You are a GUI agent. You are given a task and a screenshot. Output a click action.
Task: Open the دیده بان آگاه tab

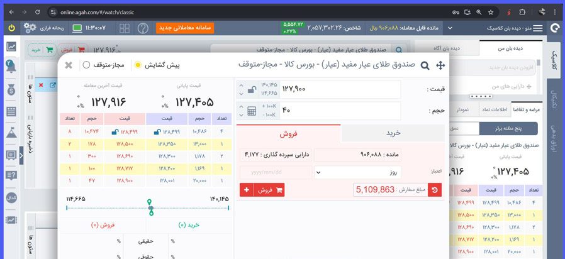pyautogui.click(x=446, y=48)
